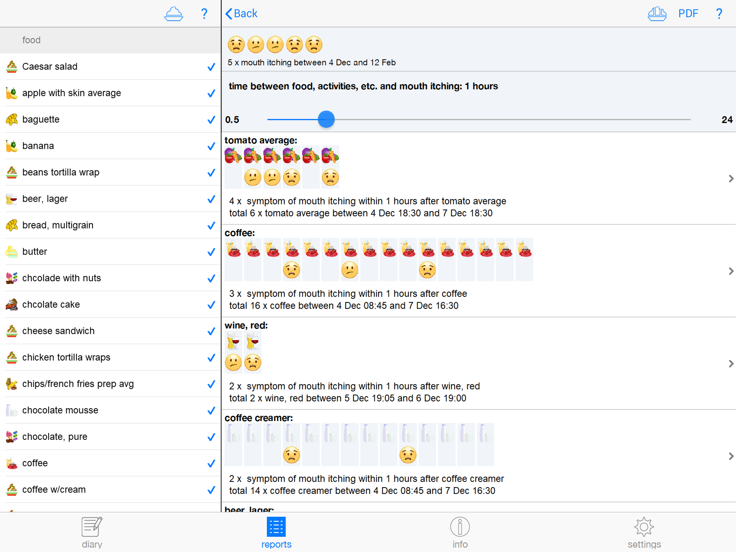Tap the ship icon next to PDF
Image resolution: width=736 pixels, height=552 pixels.
(657, 14)
